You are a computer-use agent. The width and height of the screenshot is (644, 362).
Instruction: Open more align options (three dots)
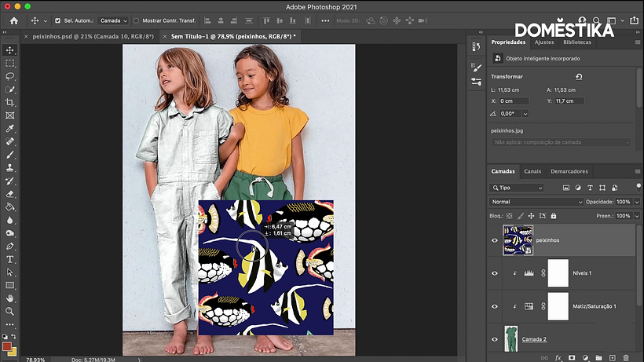[325, 20]
